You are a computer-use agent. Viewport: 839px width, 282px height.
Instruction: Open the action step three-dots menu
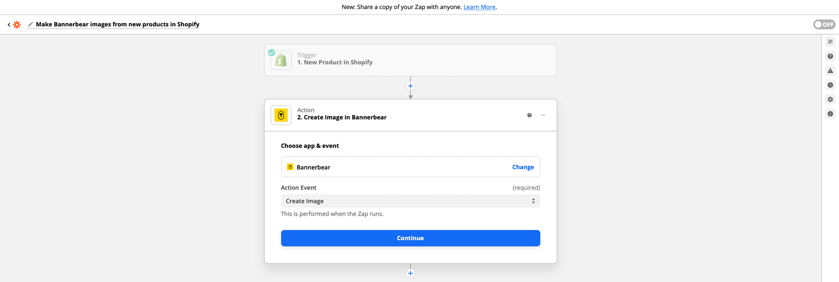[543, 115]
